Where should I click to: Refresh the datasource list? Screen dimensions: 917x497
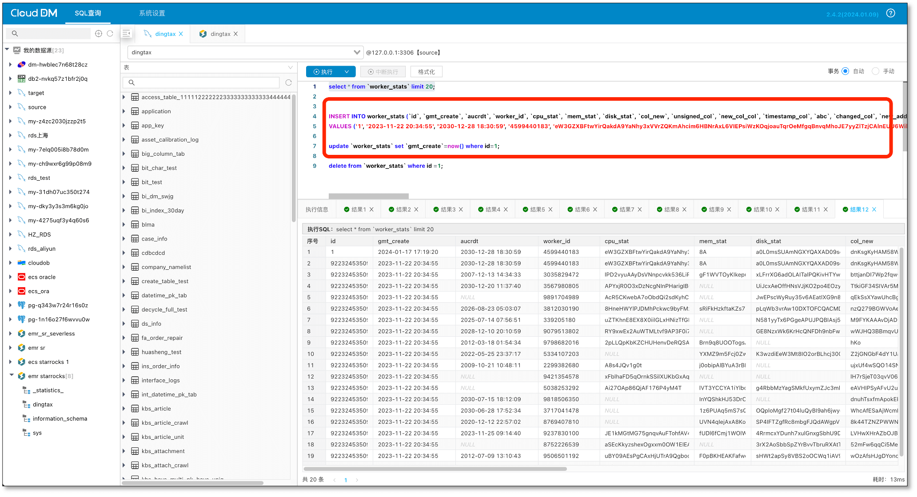(x=110, y=34)
